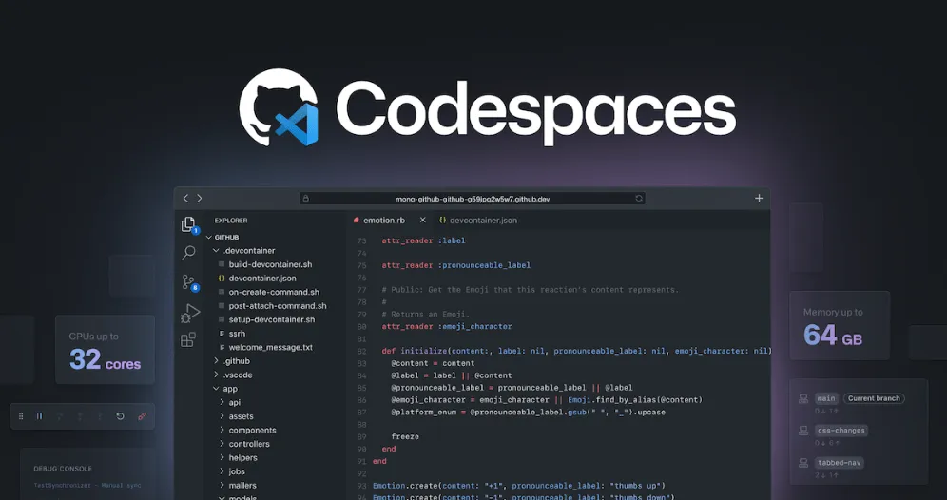The width and height of the screenshot is (947, 500).
Task: Open the Search magnifier in activity bar
Action: [x=188, y=253]
